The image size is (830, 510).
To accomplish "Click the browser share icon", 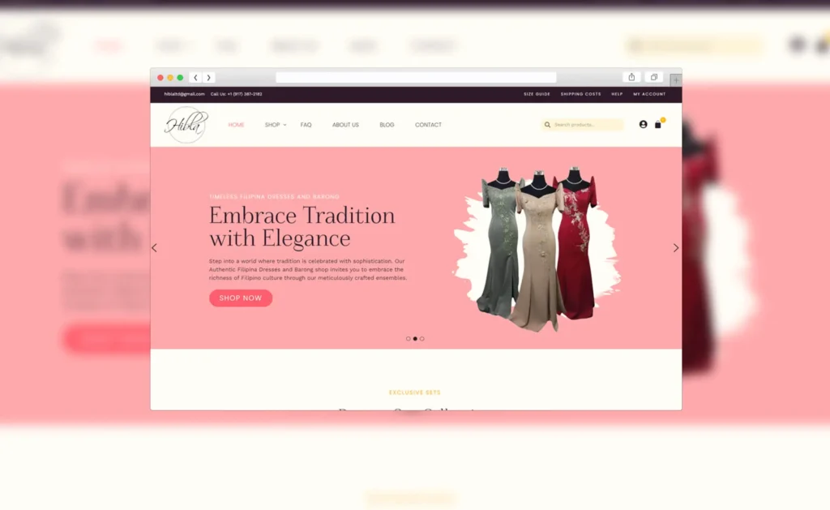I will [631, 77].
